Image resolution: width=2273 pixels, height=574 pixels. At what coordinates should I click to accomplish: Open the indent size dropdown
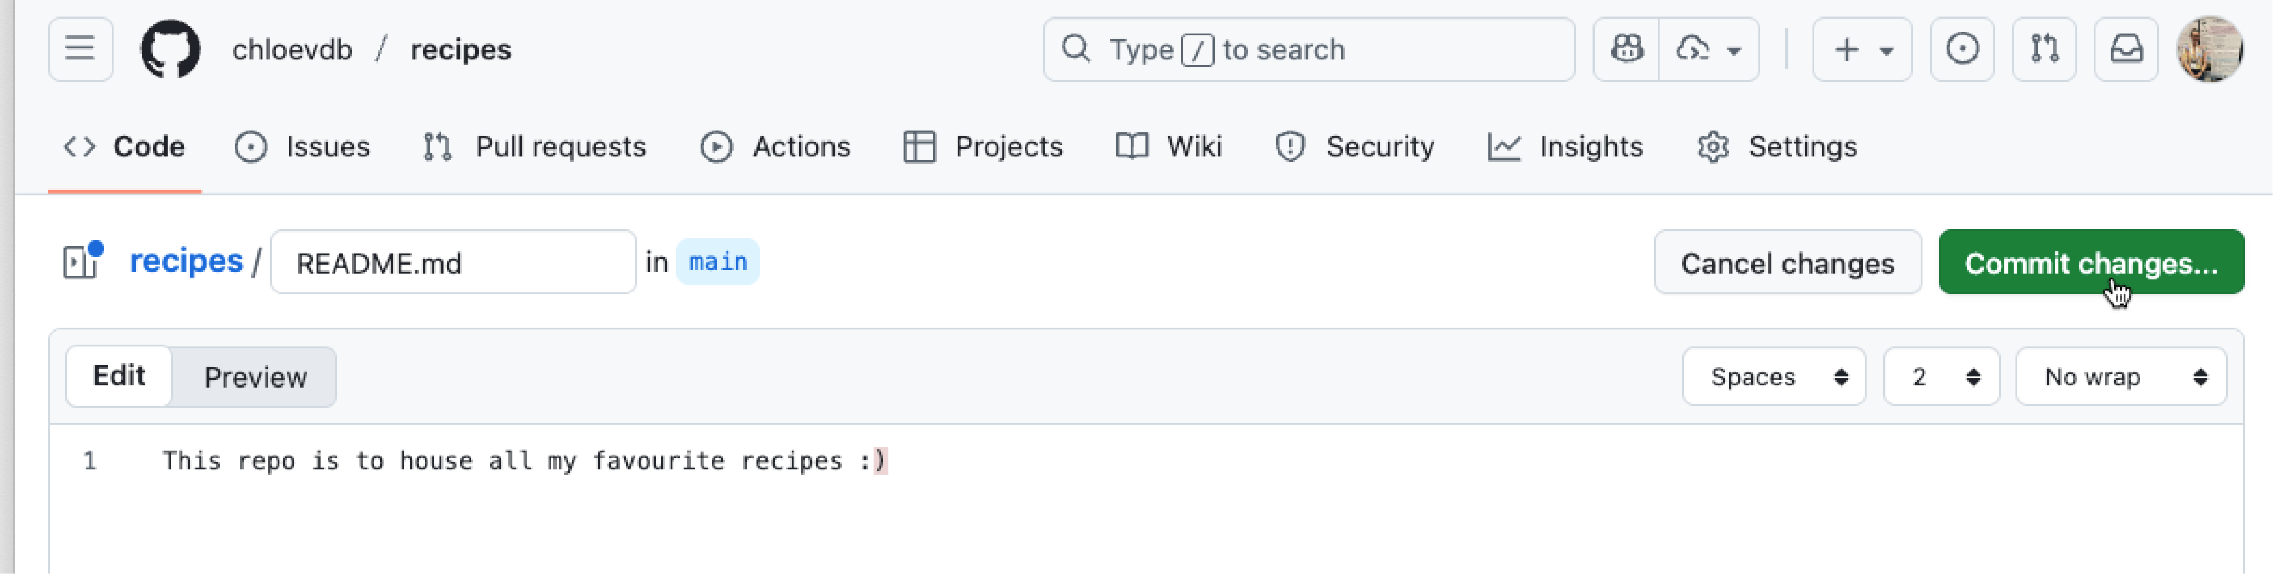pos(1941,377)
